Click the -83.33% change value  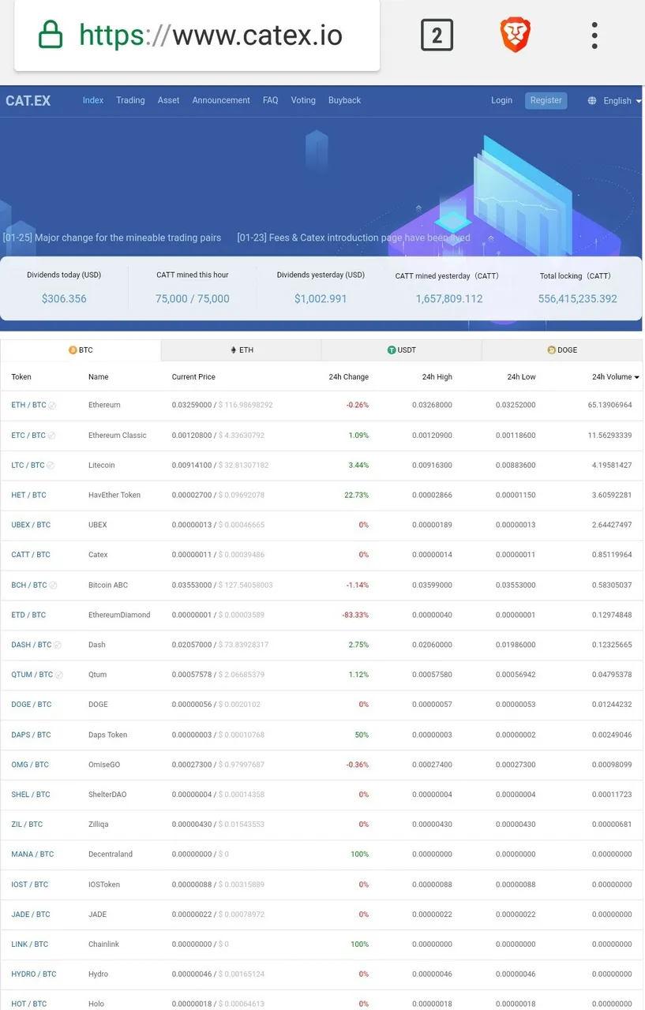tap(354, 615)
